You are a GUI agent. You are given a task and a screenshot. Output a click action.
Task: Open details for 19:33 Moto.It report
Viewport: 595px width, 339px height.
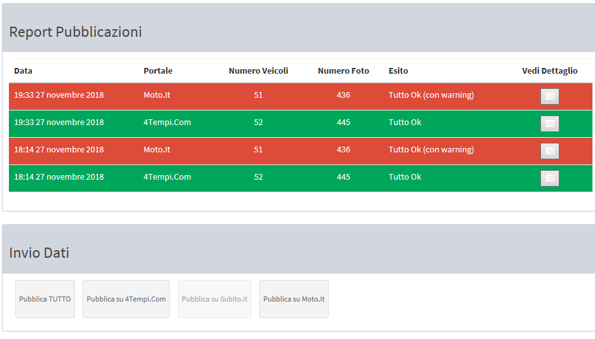coord(549,96)
